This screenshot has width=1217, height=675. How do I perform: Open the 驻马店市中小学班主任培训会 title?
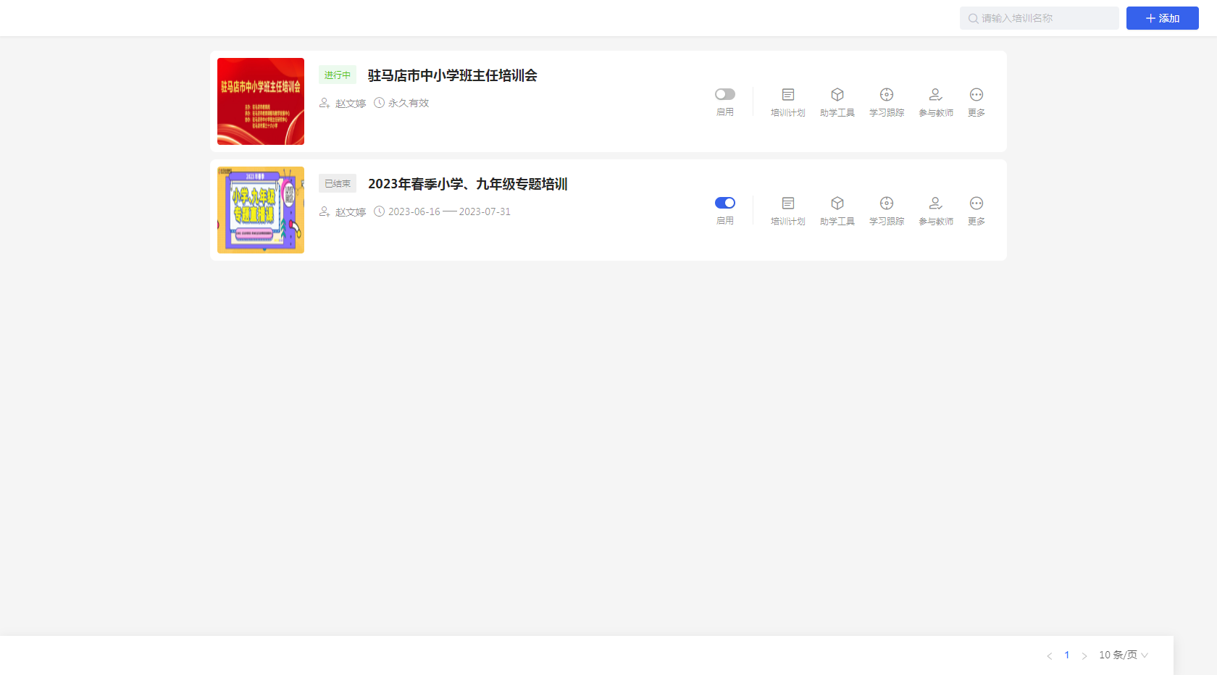coord(453,75)
